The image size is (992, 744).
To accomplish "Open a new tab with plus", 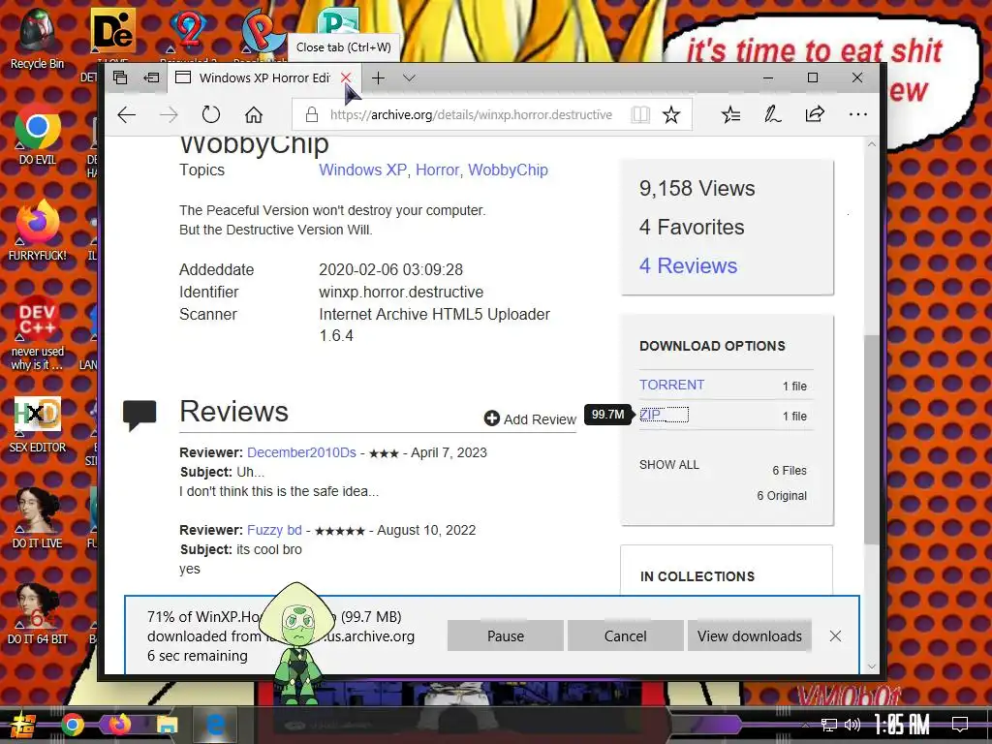I will coord(379,77).
